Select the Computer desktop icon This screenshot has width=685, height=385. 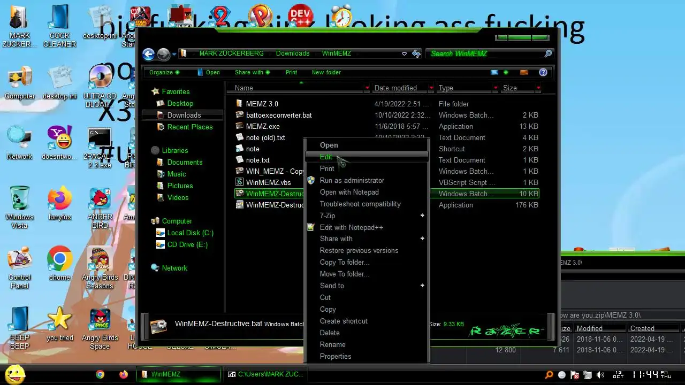(x=20, y=83)
